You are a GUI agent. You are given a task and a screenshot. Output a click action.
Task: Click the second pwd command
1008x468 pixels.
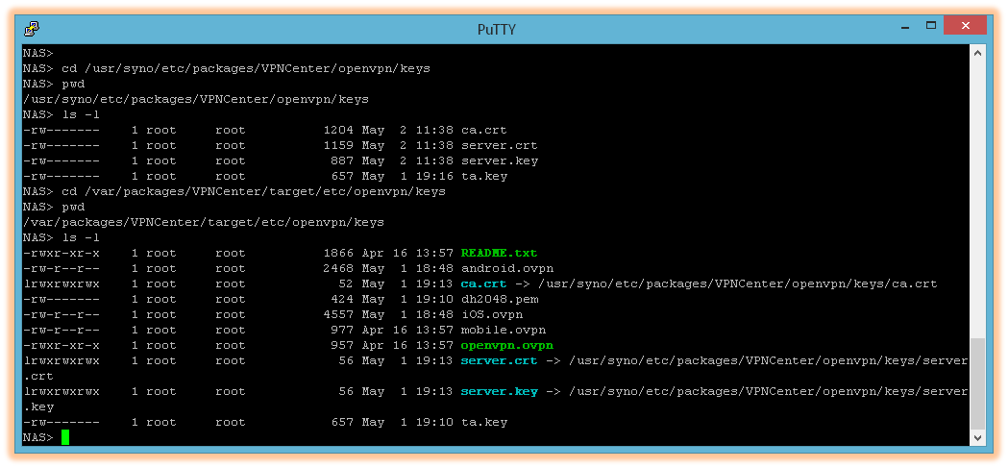tap(73, 207)
